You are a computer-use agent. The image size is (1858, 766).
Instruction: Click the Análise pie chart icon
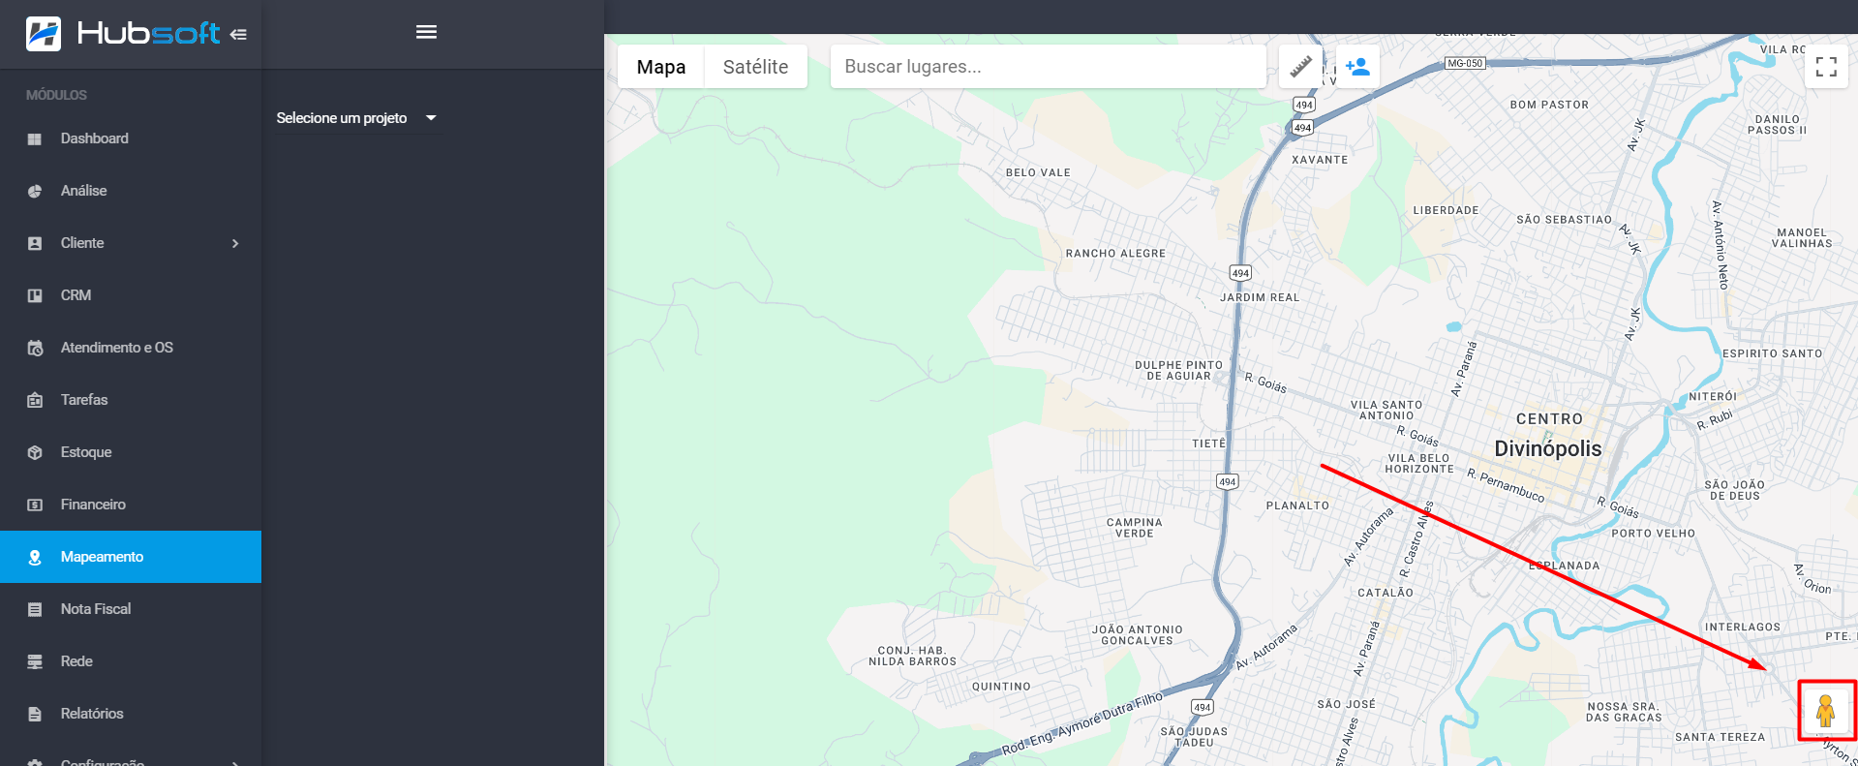[35, 191]
